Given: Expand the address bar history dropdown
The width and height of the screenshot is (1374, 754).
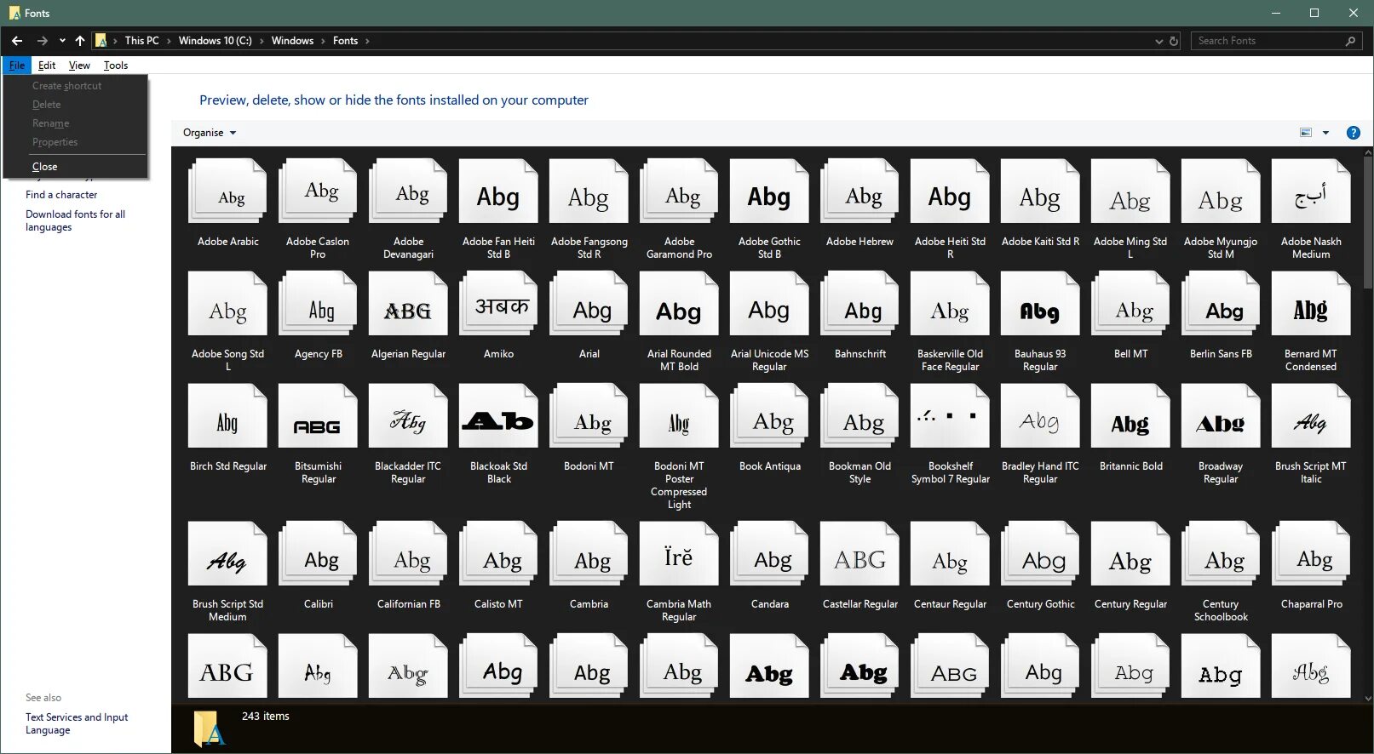Looking at the screenshot, I should 1158,41.
